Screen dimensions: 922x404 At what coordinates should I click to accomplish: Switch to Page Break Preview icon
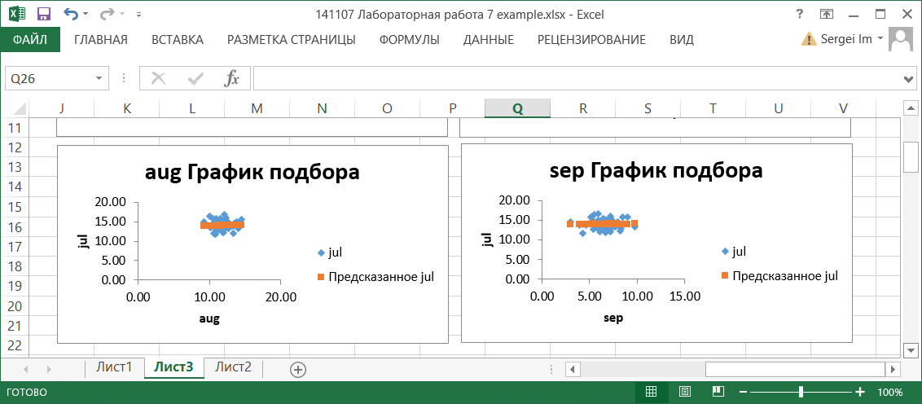click(x=718, y=392)
